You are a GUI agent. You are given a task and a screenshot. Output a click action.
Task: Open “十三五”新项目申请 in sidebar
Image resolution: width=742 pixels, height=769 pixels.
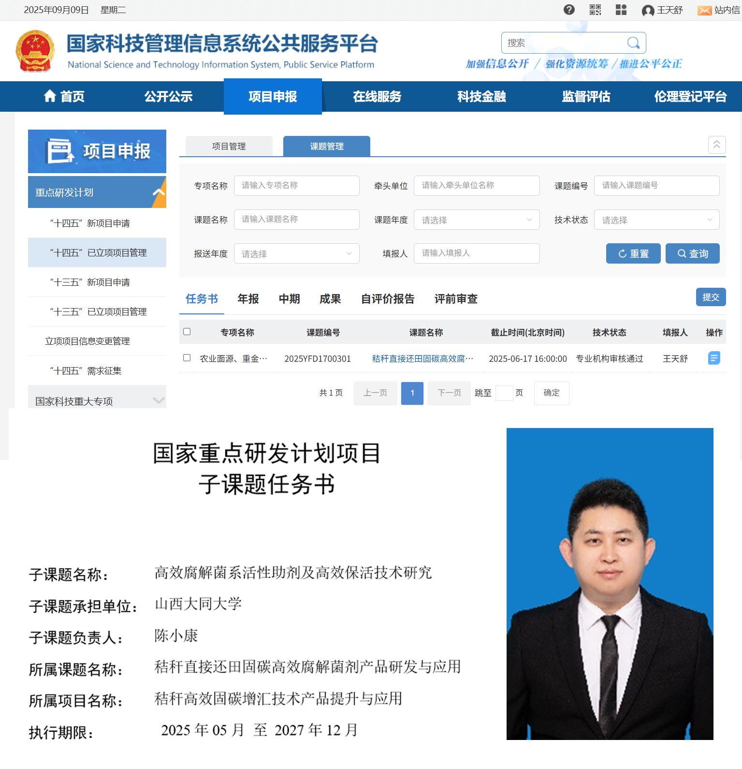[x=97, y=282]
